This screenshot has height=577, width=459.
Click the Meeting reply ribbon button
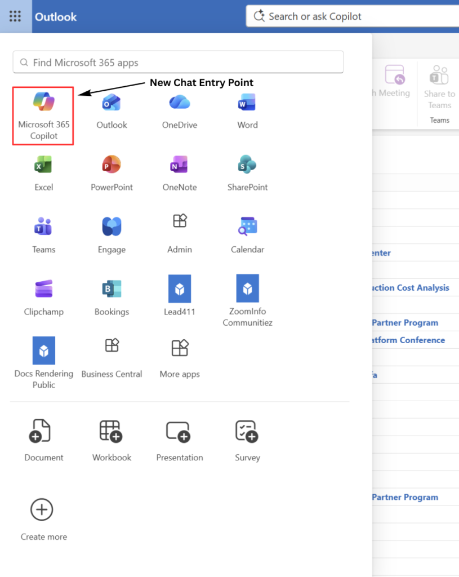(394, 81)
